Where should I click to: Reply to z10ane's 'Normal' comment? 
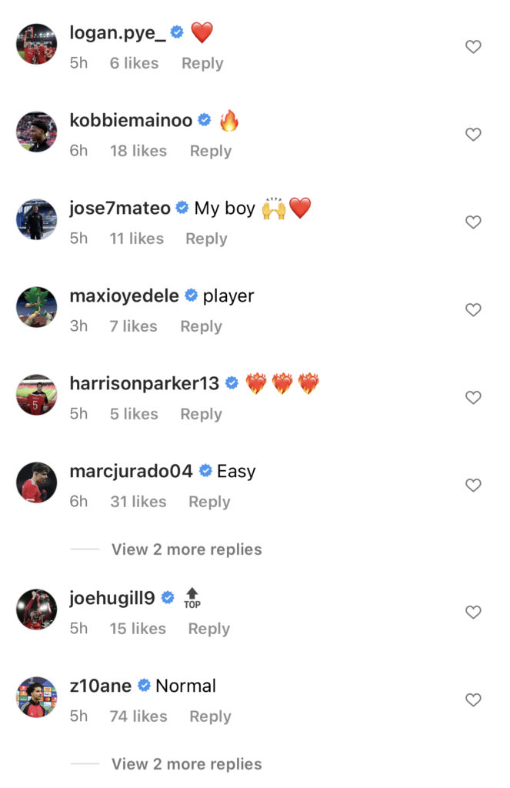click(210, 716)
